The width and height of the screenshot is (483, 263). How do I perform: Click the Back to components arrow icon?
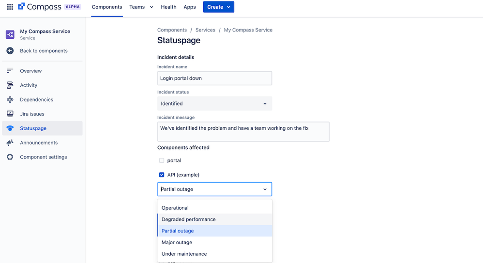[x=10, y=51]
